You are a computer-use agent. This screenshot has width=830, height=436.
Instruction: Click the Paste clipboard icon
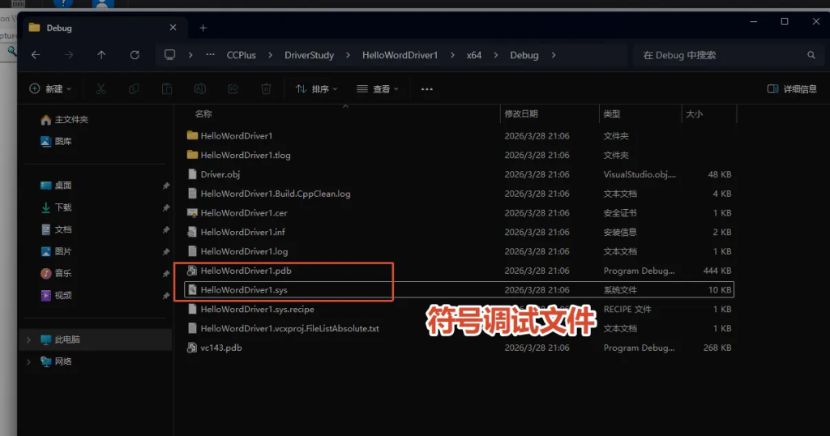pos(167,89)
